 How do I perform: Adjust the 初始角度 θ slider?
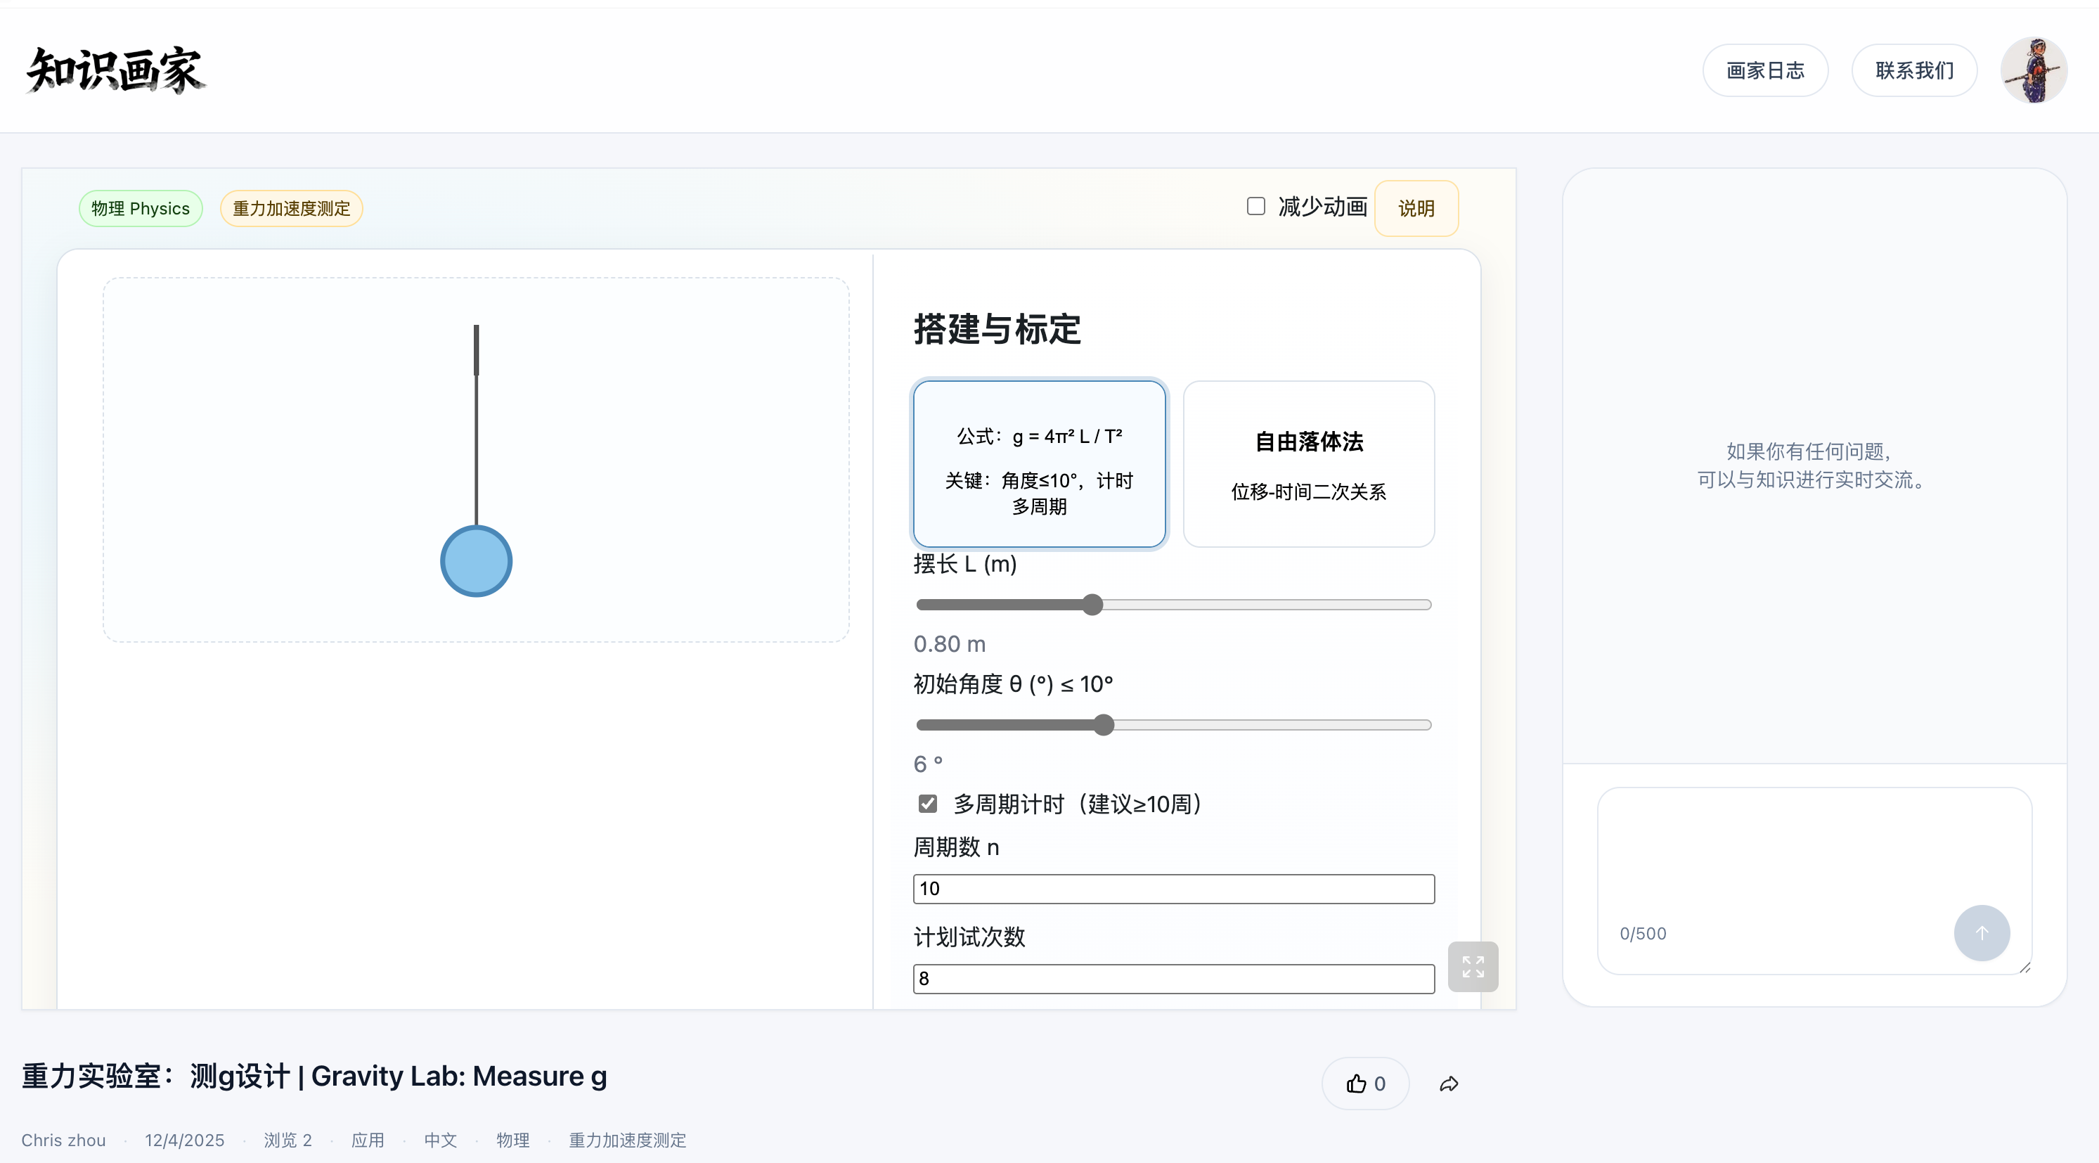tap(1174, 724)
